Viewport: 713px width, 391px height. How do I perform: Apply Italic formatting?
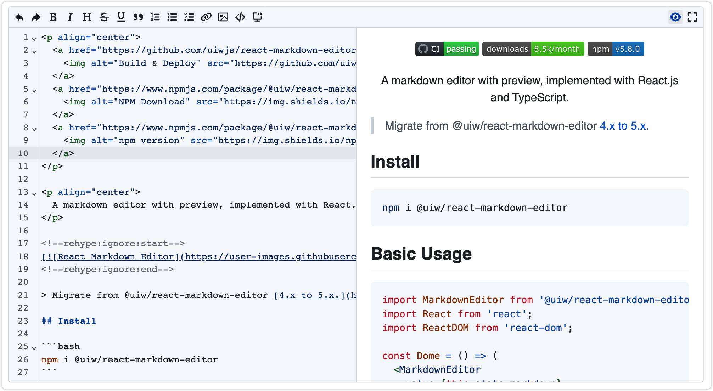coord(70,17)
